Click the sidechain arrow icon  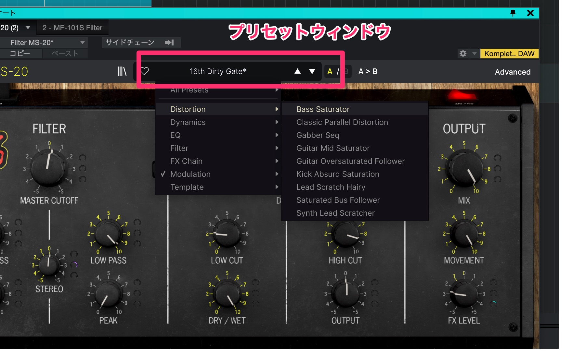pyautogui.click(x=169, y=42)
